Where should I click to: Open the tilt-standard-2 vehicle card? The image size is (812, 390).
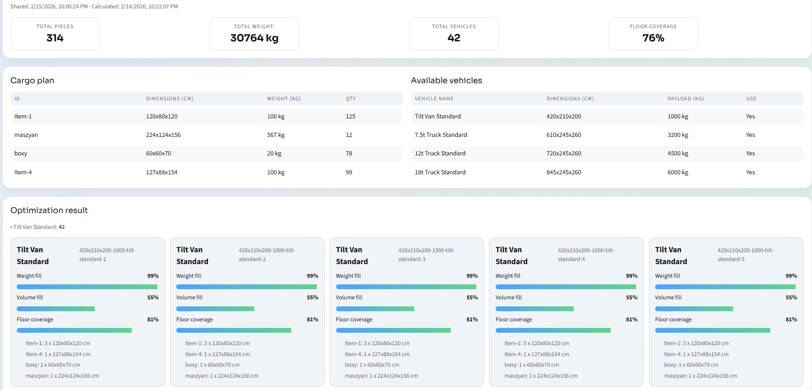(247, 312)
